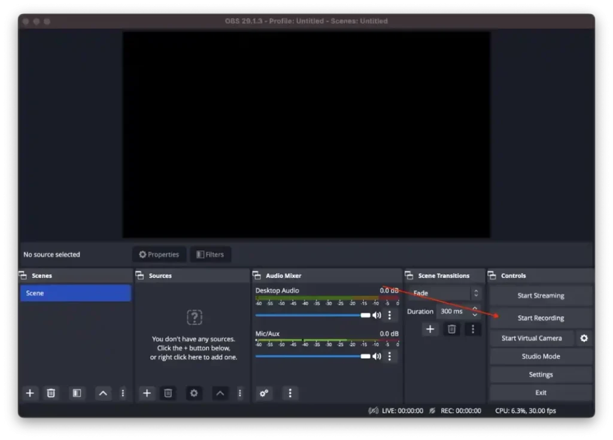
Task: Click the Desktop Audio "0.0 dB" value
Action: point(389,291)
